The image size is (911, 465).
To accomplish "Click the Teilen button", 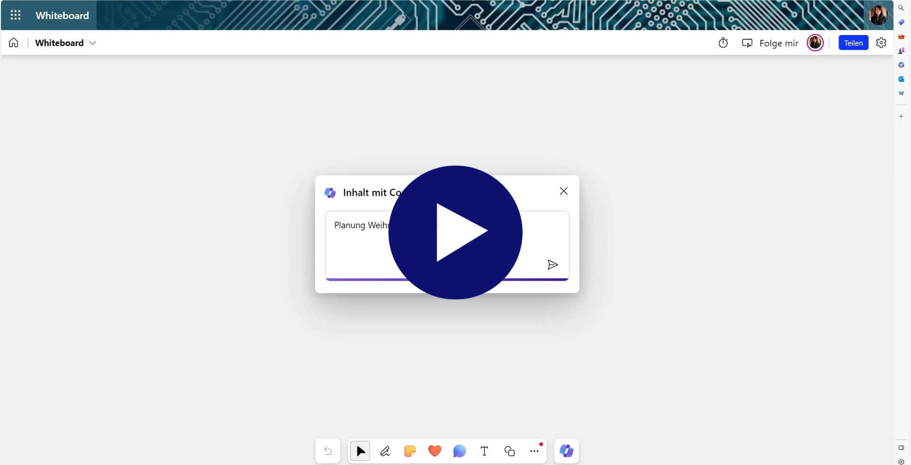I will coord(853,43).
